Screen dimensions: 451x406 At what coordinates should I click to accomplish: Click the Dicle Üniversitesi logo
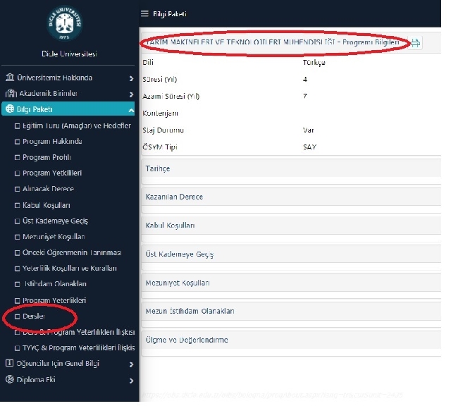point(64,23)
